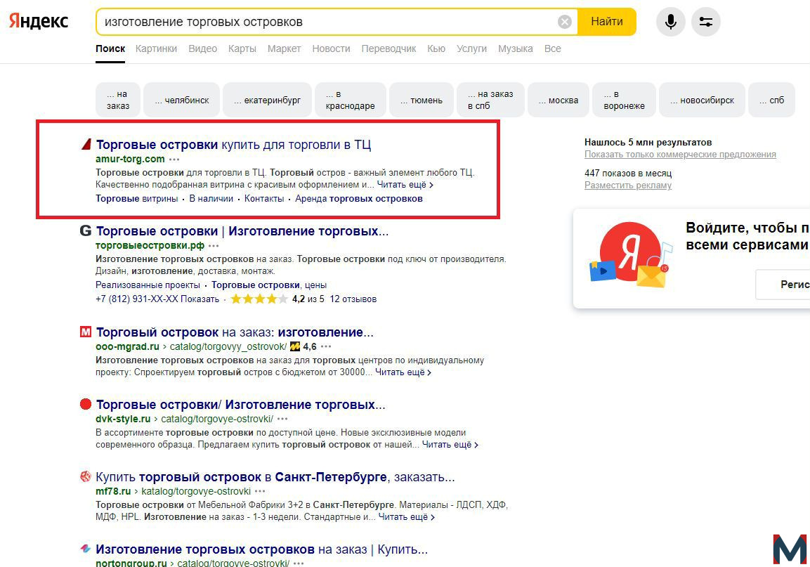The width and height of the screenshot is (810, 567).
Task: Open result 'Торговые островки купить для торговли в ТЦ'
Action: pyautogui.click(x=233, y=144)
